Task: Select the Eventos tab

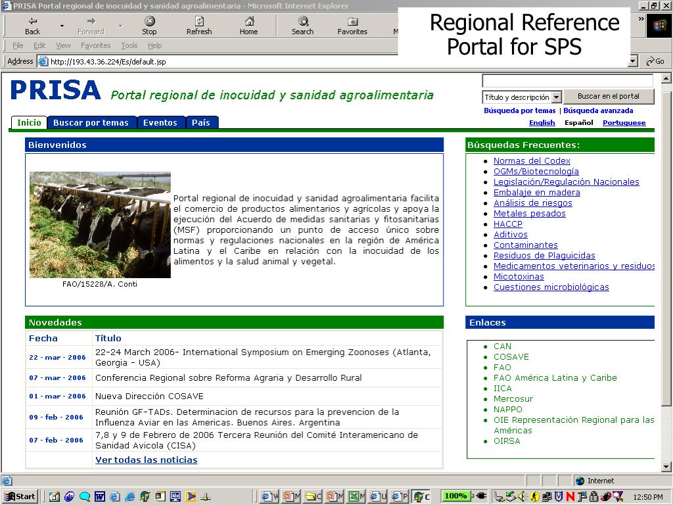Action: pyautogui.click(x=160, y=122)
